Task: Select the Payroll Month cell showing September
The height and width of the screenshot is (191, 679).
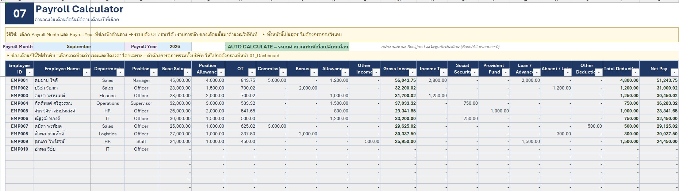Action: click(79, 47)
